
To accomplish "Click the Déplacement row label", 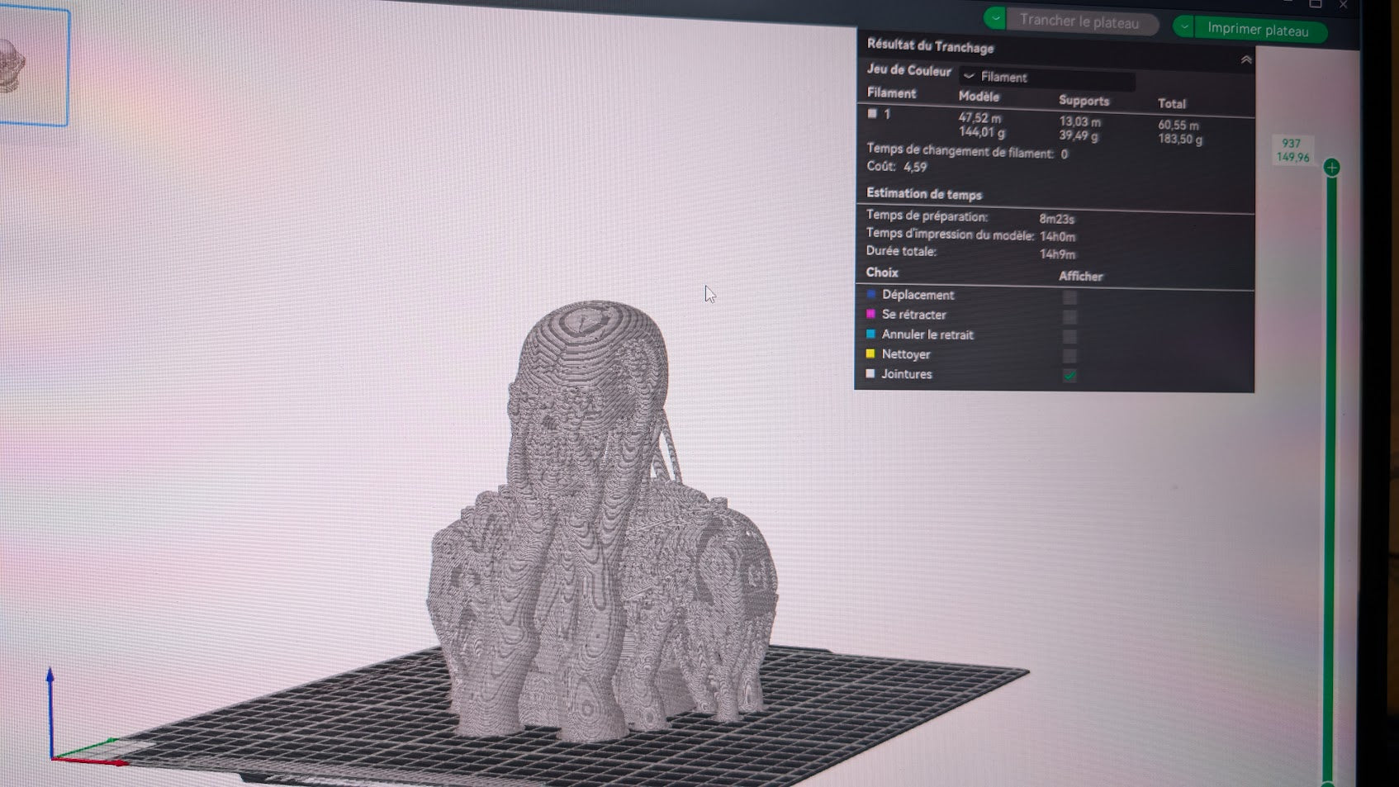I will (918, 295).
